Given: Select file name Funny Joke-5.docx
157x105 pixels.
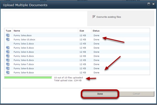Looking at the screenshot, I should (x=24, y=56).
